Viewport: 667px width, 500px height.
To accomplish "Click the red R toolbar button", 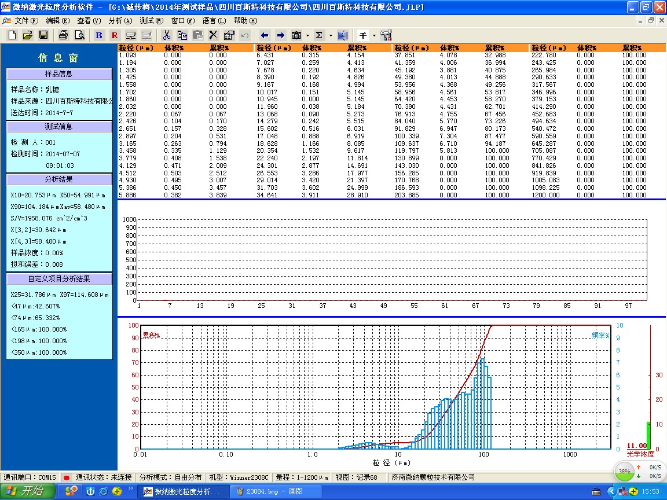I will pyautogui.click(x=115, y=35).
